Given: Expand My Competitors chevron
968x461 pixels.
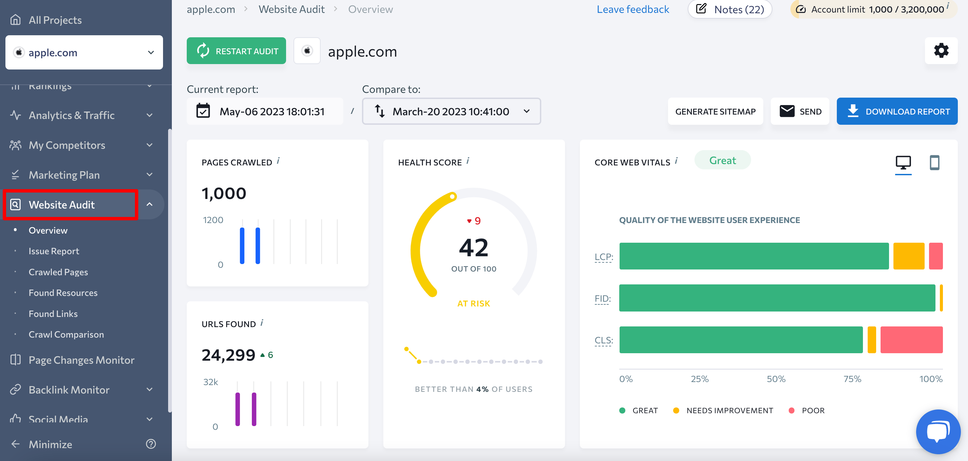Looking at the screenshot, I should point(149,145).
